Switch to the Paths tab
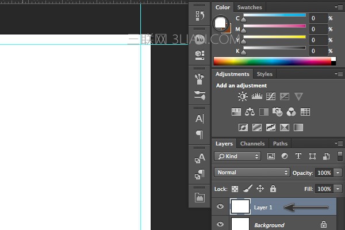Viewport: 345px width, 230px height. coord(280,144)
